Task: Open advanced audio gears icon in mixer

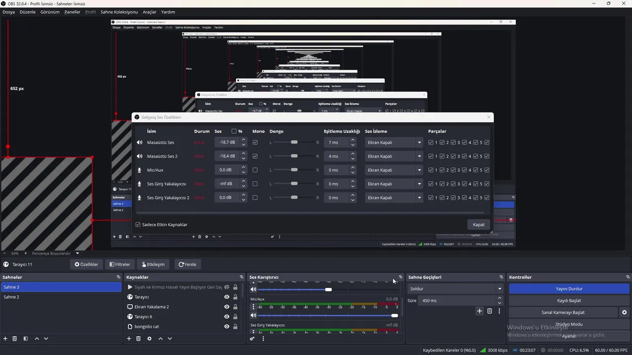Action: (252, 339)
